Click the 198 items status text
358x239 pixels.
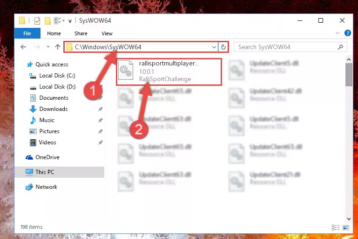32,227
